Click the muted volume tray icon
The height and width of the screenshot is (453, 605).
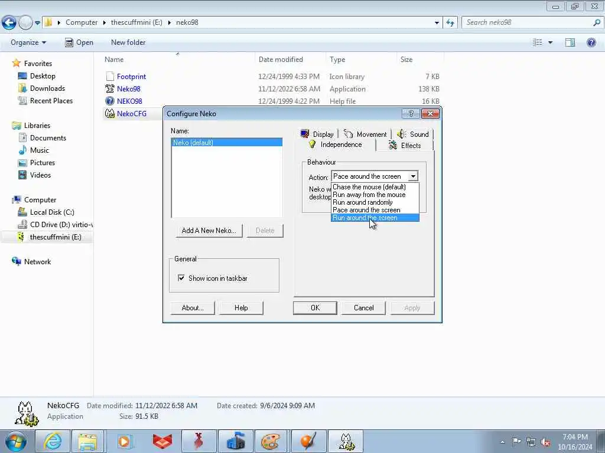pos(545,442)
